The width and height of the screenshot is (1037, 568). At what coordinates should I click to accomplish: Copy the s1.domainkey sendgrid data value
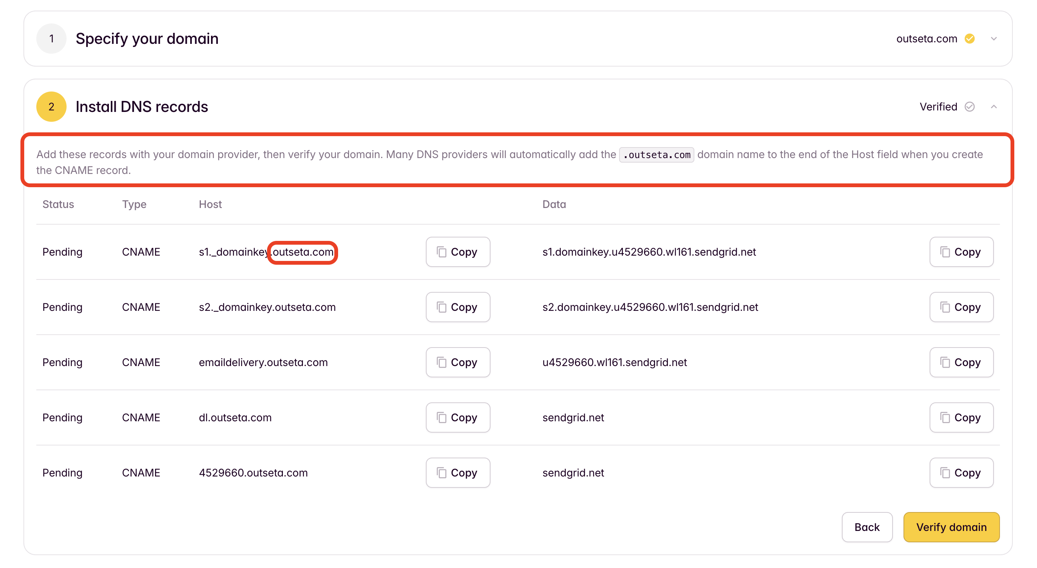(961, 251)
